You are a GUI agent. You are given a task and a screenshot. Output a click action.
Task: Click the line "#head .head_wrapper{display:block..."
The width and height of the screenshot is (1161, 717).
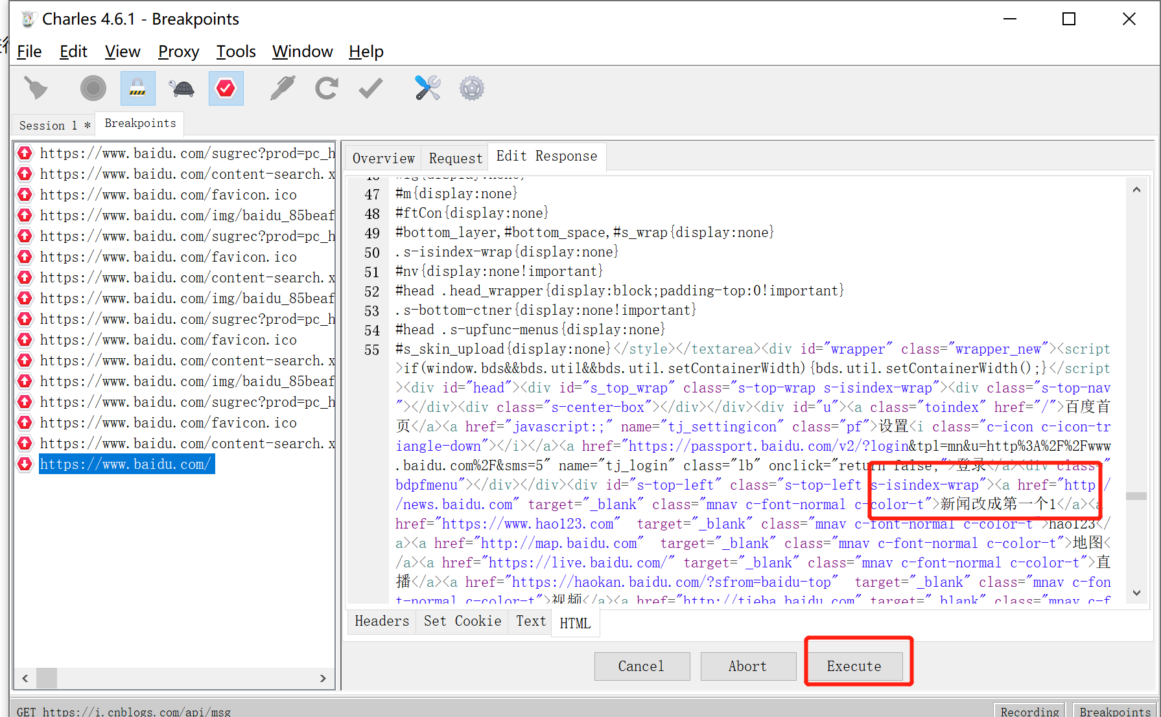click(x=620, y=290)
